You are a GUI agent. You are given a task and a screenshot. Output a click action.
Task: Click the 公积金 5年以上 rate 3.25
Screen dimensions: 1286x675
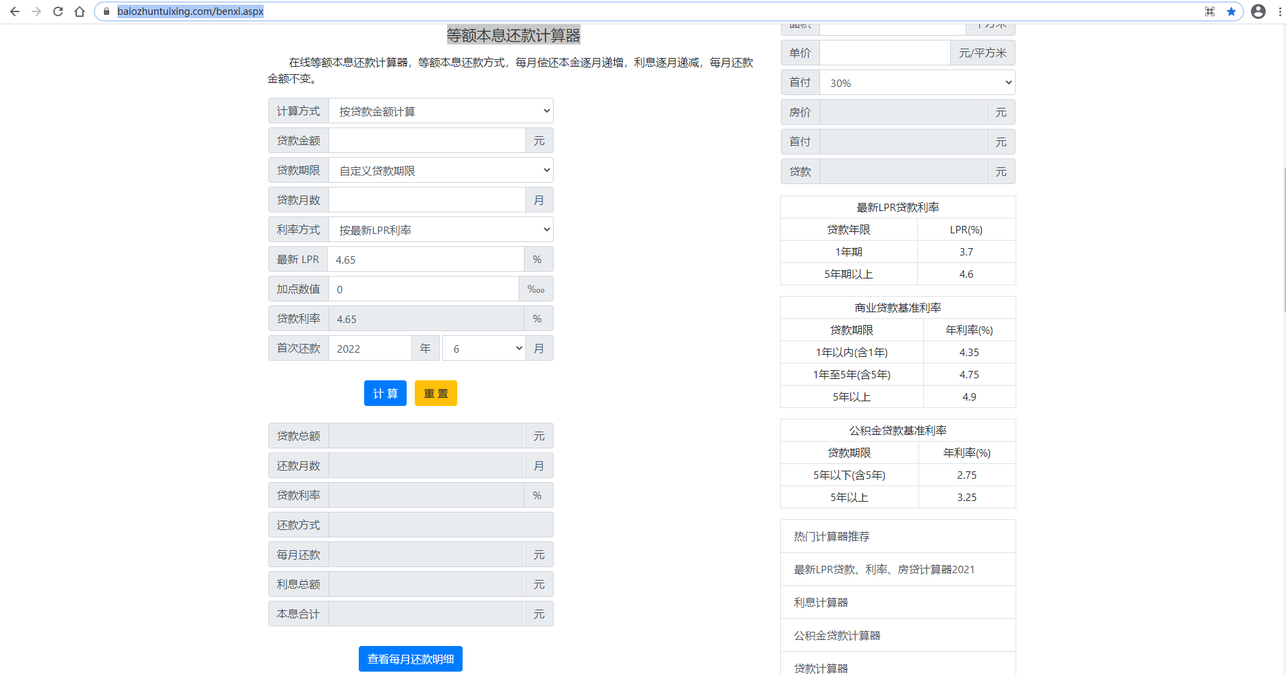[967, 498]
